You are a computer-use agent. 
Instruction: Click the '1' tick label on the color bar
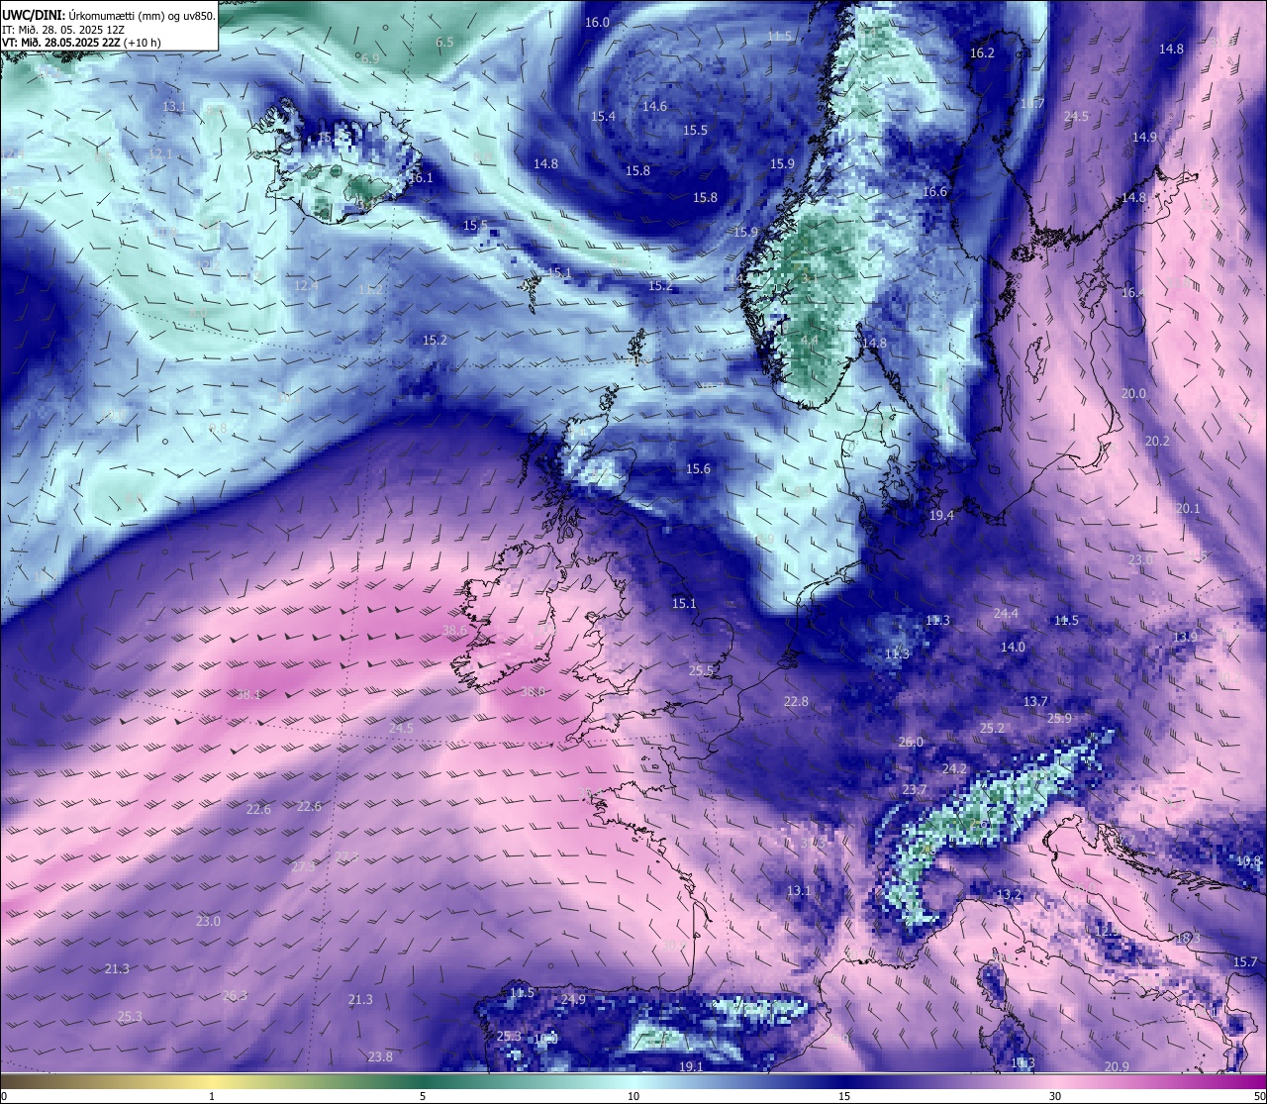(x=212, y=1096)
